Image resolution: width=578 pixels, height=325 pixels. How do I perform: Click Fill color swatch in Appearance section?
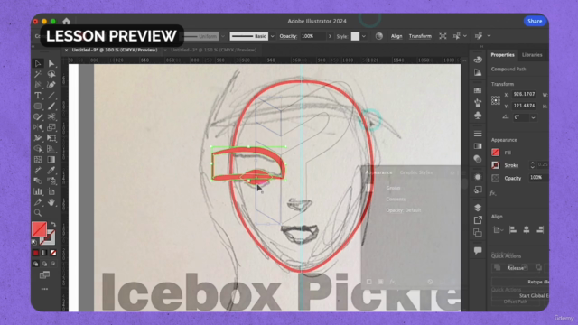pos(496,153)
